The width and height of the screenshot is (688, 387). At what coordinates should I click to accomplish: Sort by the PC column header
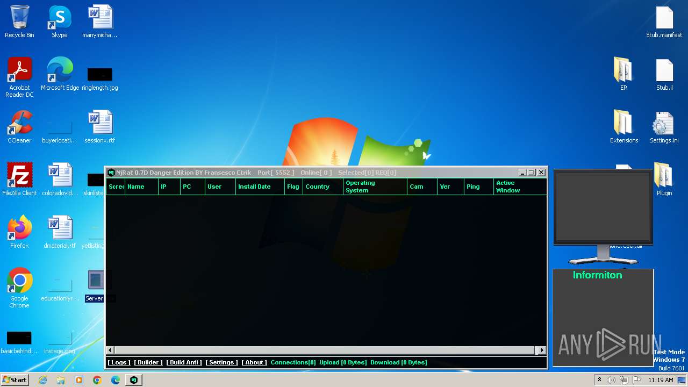[192, 187]
